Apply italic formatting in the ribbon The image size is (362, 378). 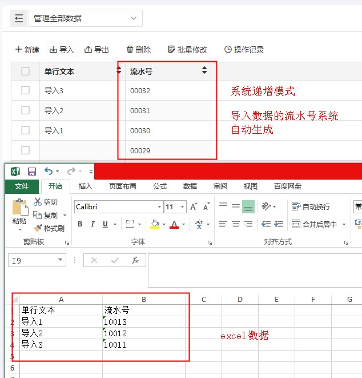[x=92, y=224]
